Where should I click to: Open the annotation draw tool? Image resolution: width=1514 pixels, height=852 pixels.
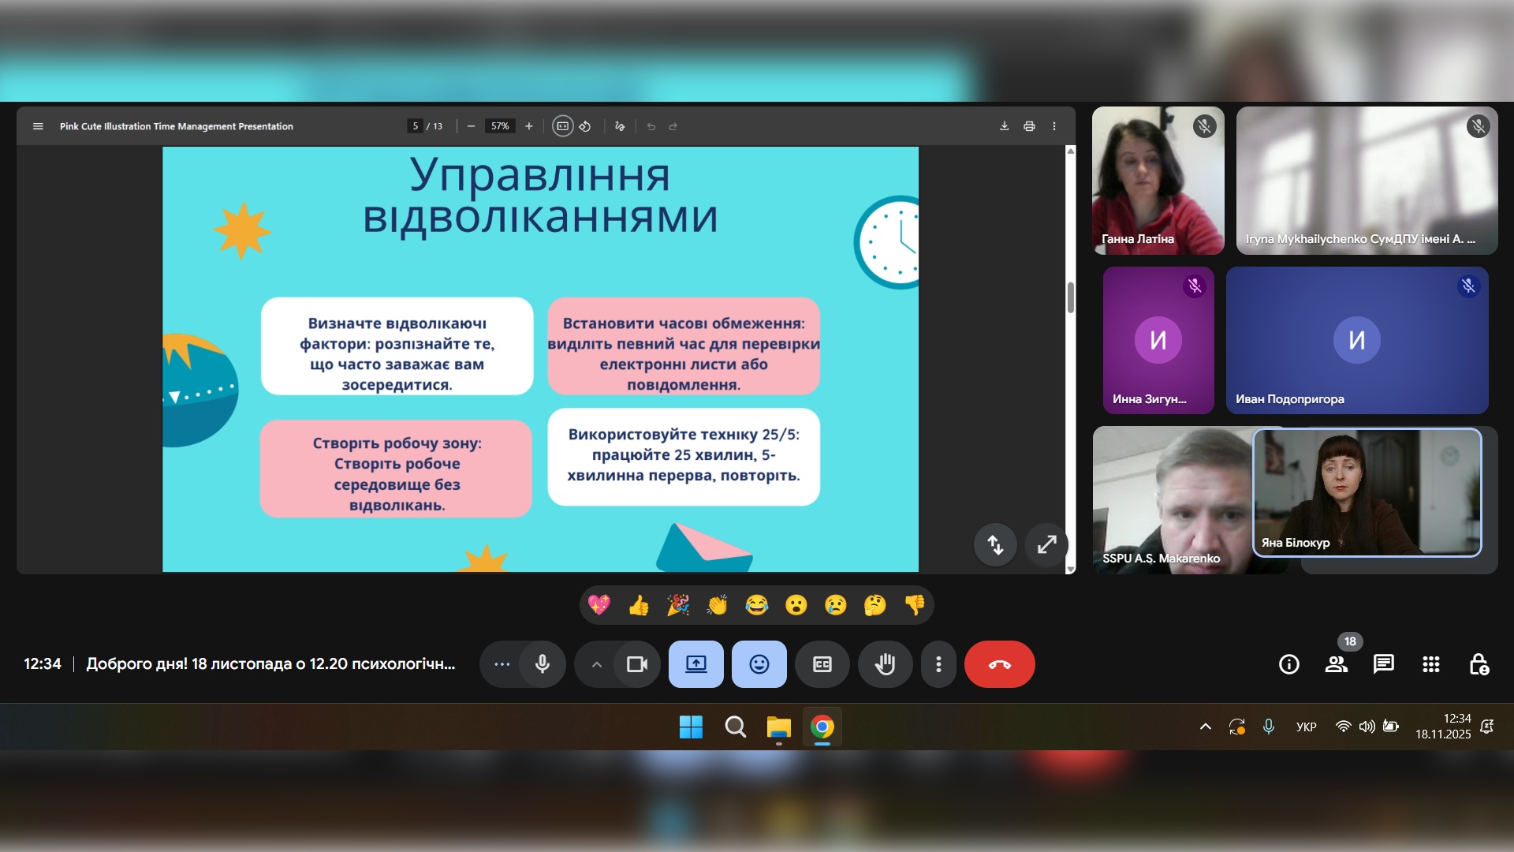pos(620,126)
